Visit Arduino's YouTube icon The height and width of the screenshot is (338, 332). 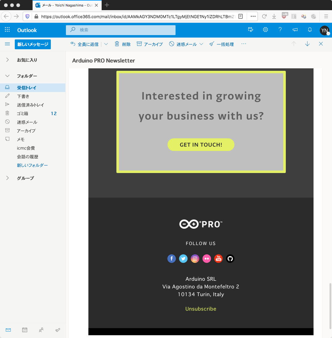tap(218, 259)
